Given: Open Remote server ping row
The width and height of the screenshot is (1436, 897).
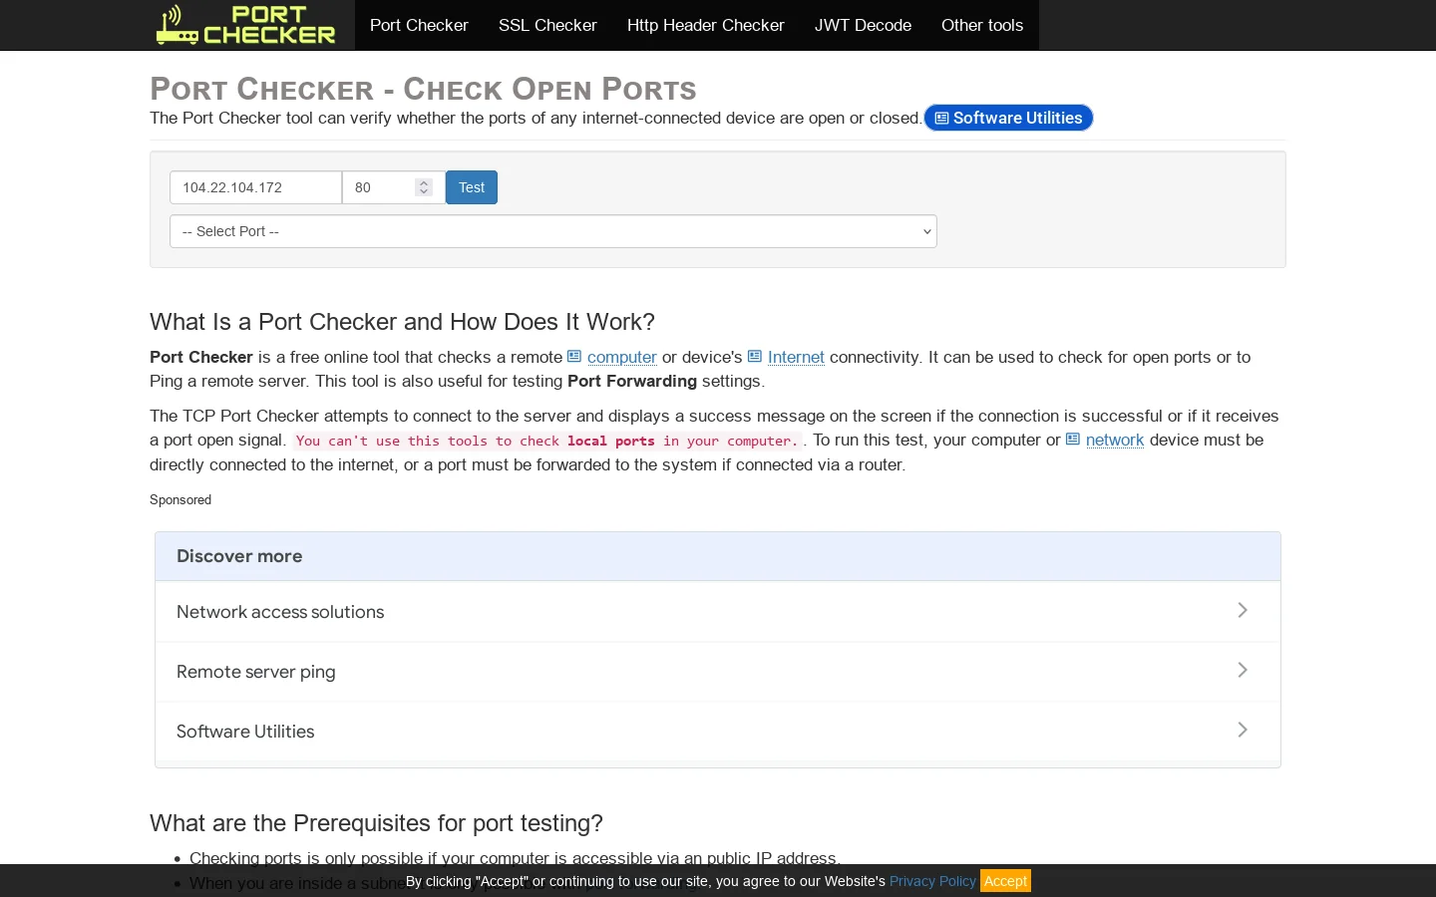Looking at the screenshot, I should point(718,672).
